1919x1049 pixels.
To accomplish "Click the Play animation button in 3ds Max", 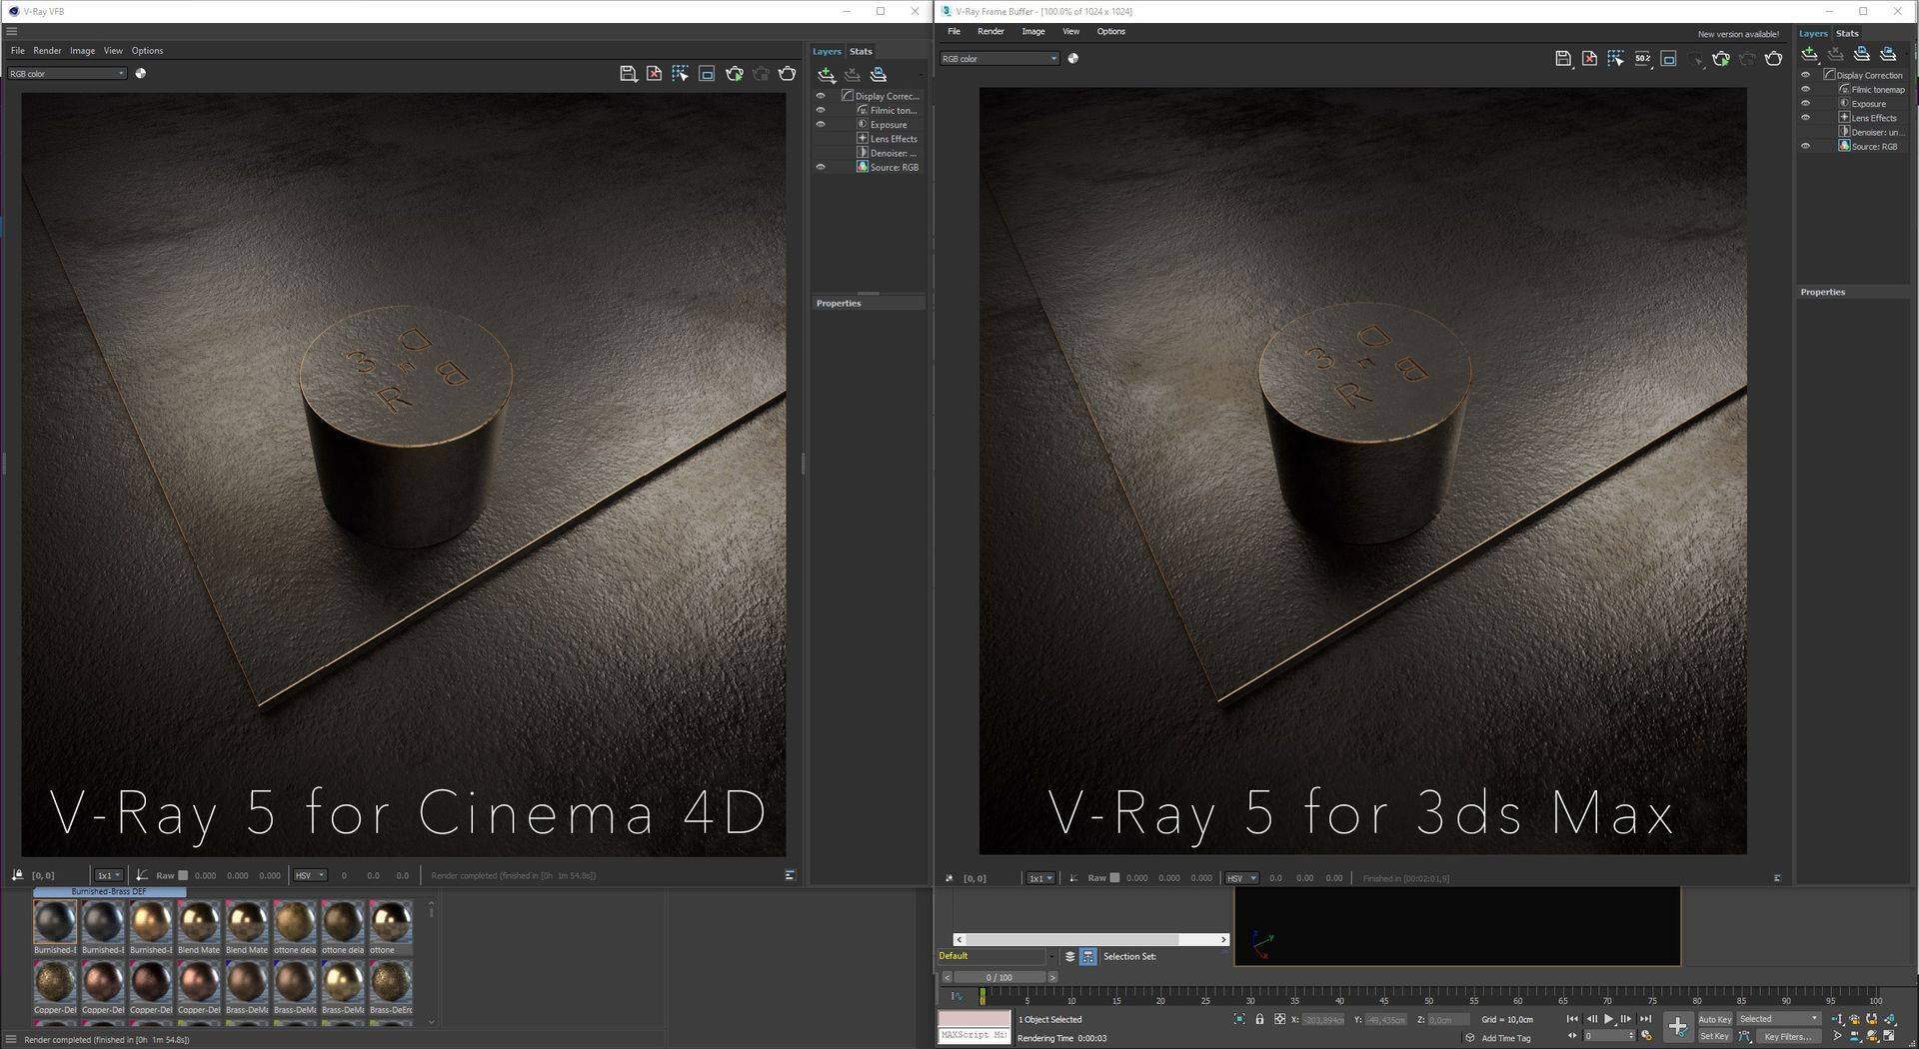I will pyautogui.click(x=1609, y=1019).
